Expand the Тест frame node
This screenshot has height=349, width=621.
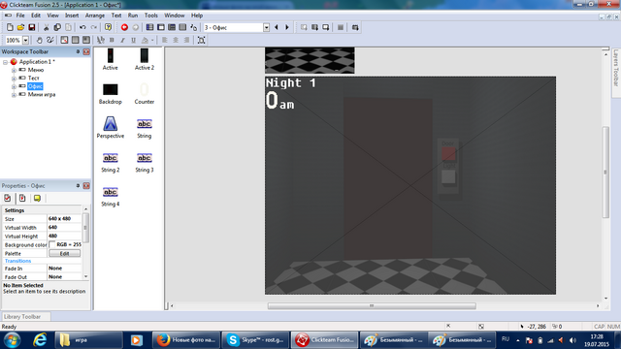point(14,79)
